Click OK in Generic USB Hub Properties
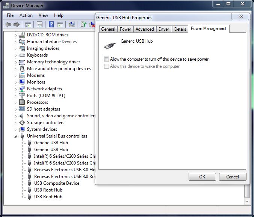Screen dimensions: 254x217 202,177
